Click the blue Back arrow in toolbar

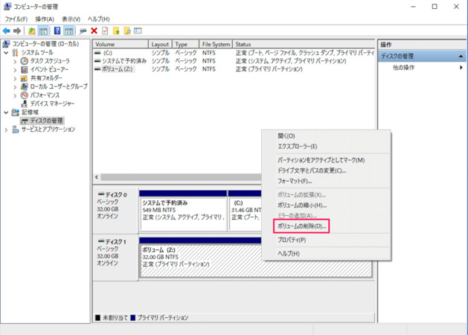(x=6, y=31)
